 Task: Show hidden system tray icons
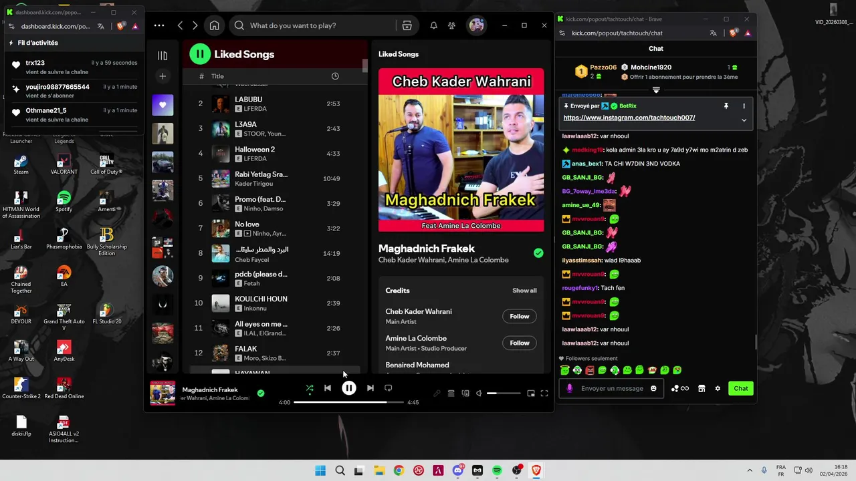pyautogui.click(x=749, y=470)
